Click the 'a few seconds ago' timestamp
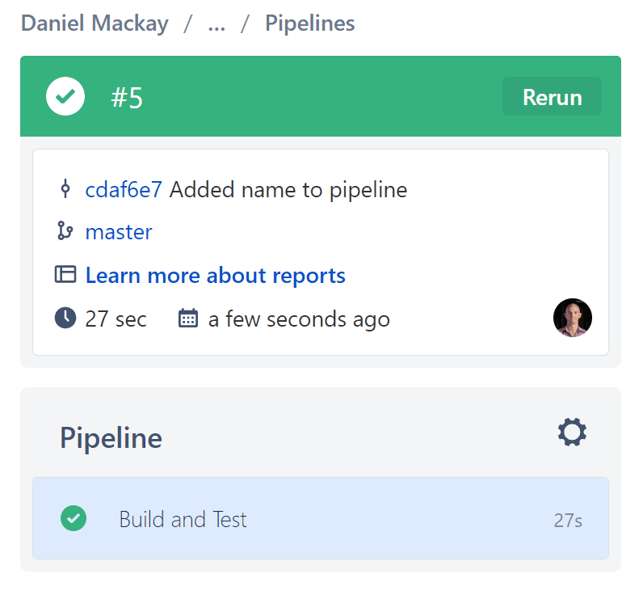The image size is (643, 595). pos(299,319)
